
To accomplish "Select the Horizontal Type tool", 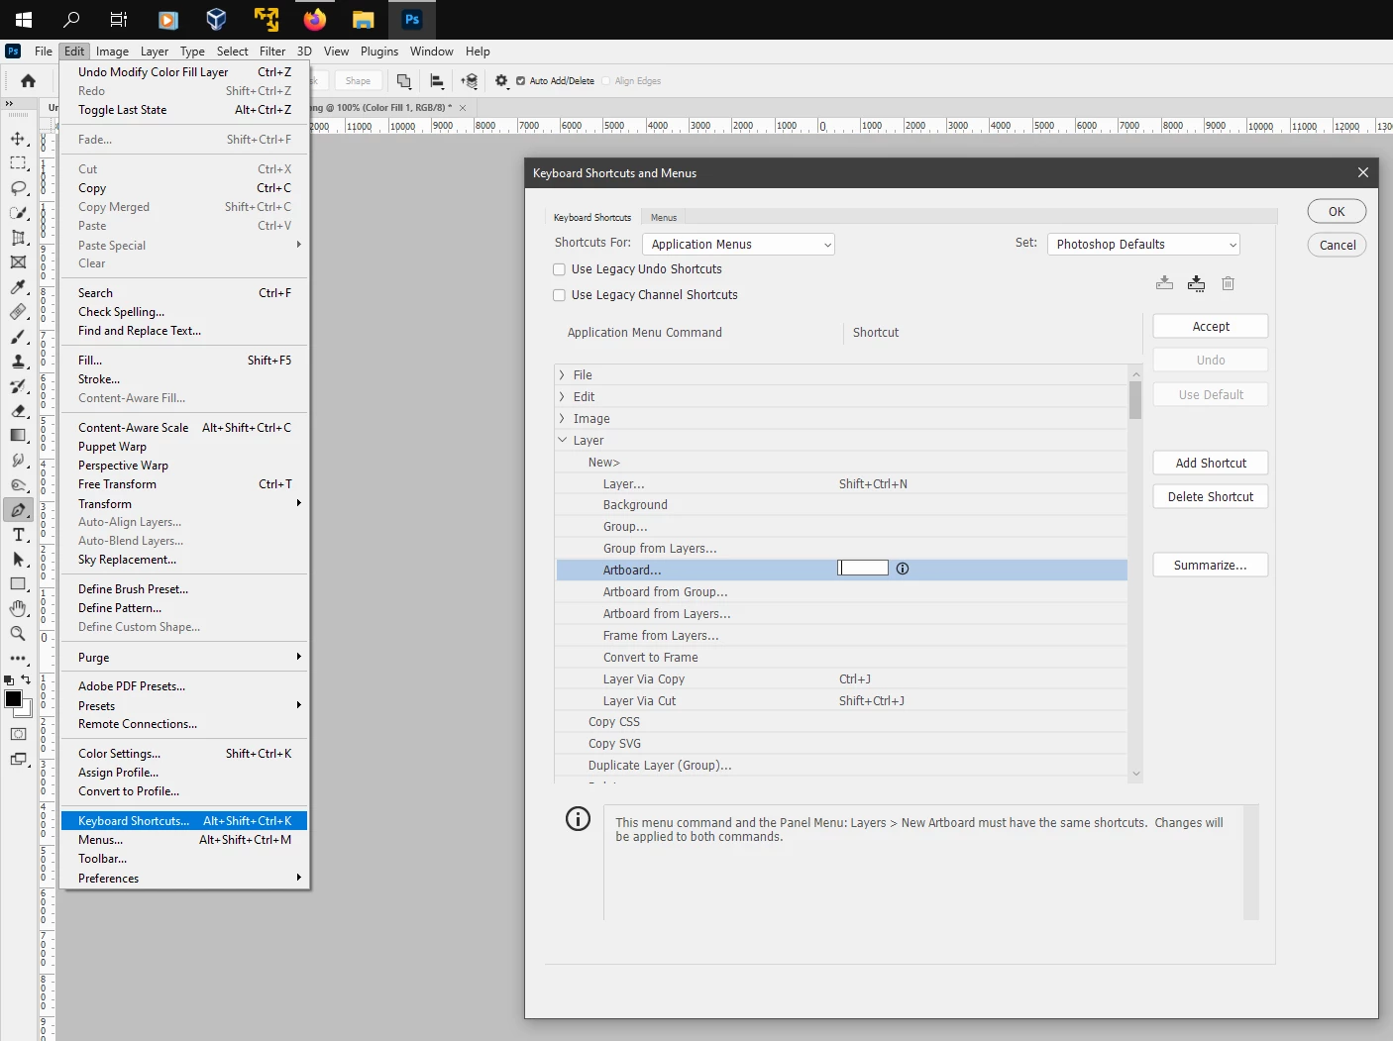I will coord(18,535).
